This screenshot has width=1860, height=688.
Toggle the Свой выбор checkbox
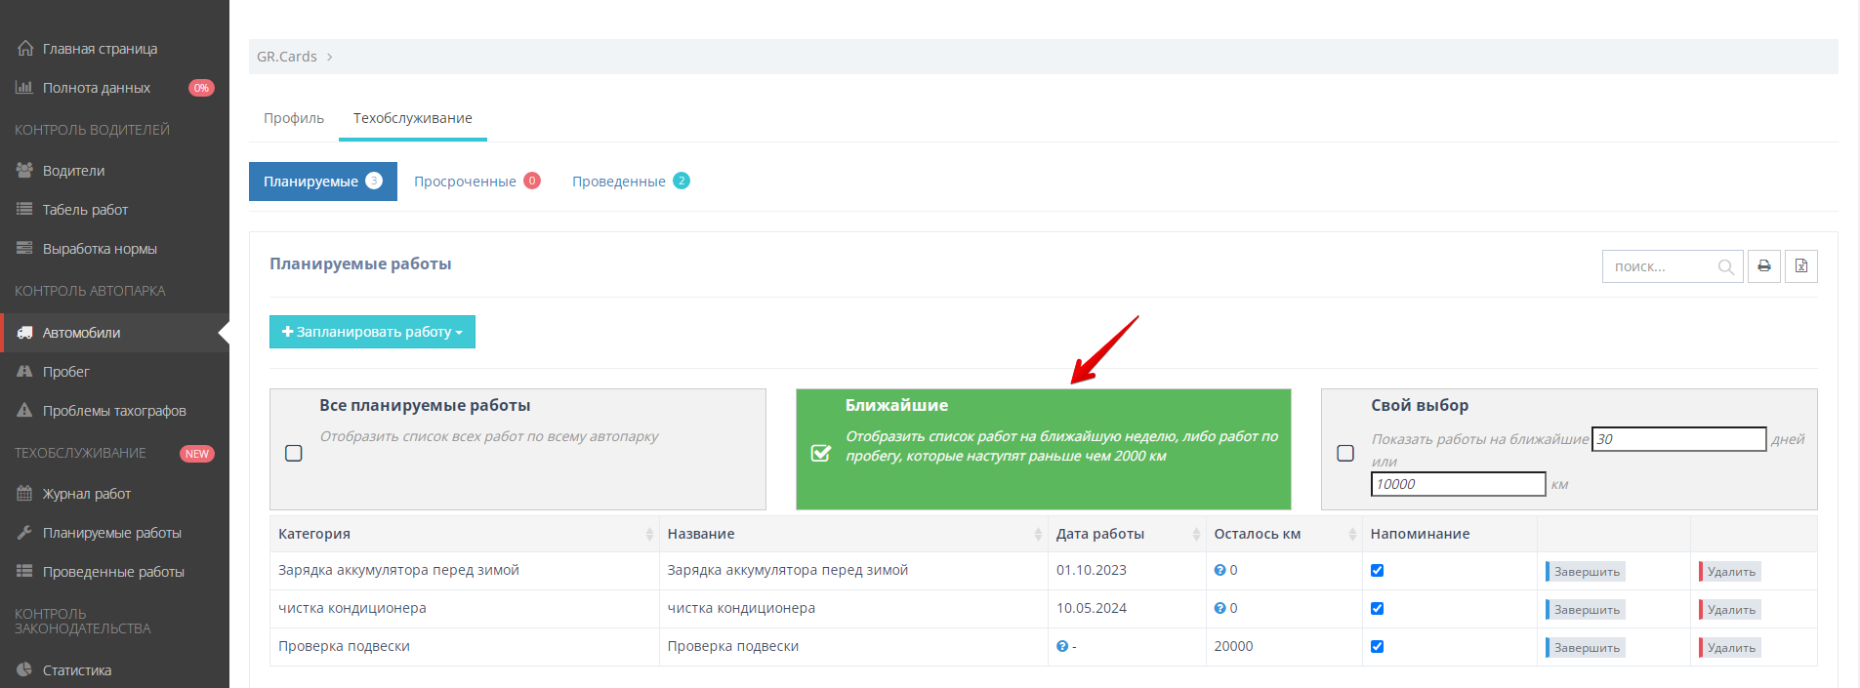click(x=1345, y=453)
